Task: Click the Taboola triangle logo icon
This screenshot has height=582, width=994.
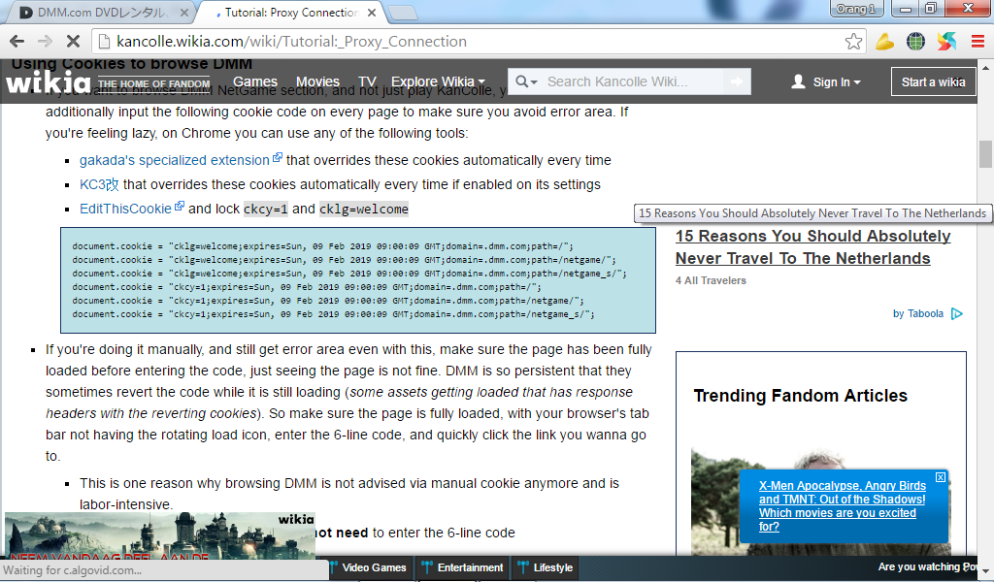Action: pyautogui.click(x=957, y=313)
